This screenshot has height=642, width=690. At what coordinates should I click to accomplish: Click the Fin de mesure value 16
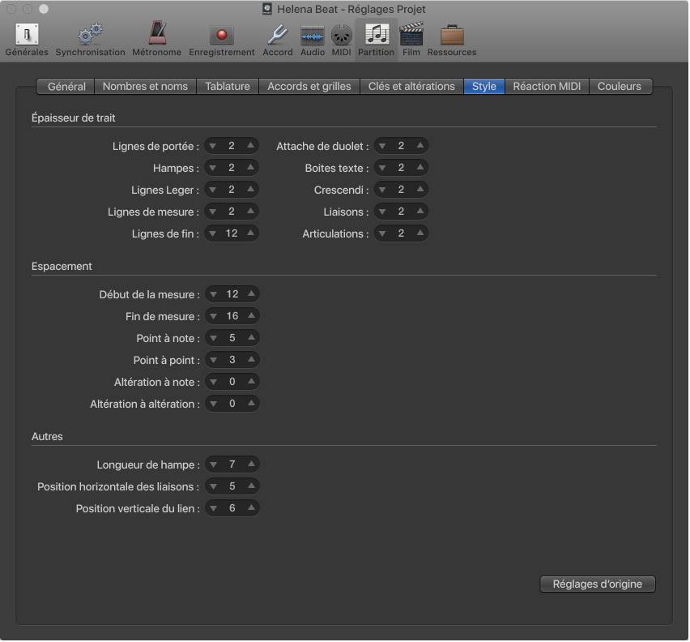point(232,316)
